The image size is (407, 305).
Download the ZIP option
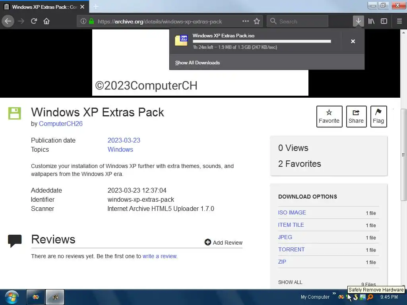(x=282, y=262)
